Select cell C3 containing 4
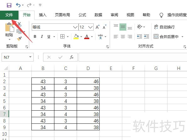Viewport: 187px width, 140px height. [x=66, y=88]
